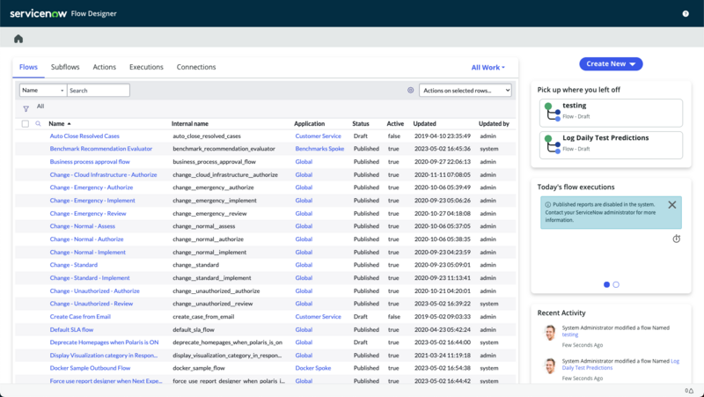Click the filter funnel icon
The width and height of the screenshot is (704, 397).
(26, 108)
